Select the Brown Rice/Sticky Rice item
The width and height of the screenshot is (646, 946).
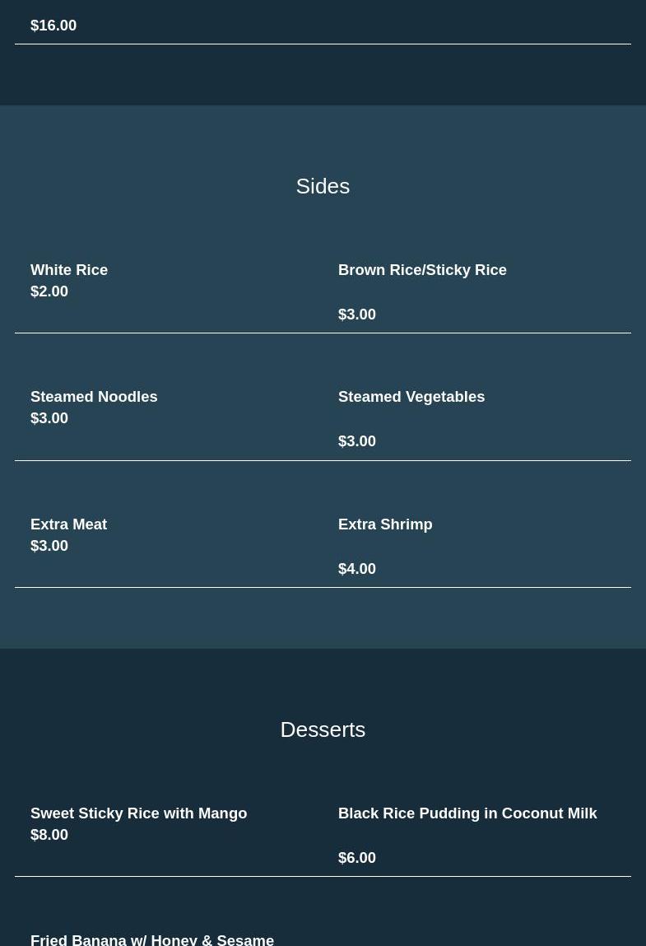coord(422,269)
